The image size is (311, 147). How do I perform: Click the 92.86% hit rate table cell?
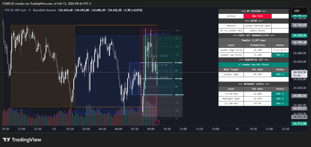(x=258, y=94)
